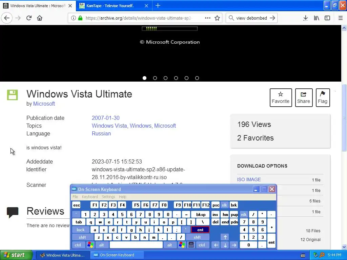Show the second carousel image dot

point(155,78)
